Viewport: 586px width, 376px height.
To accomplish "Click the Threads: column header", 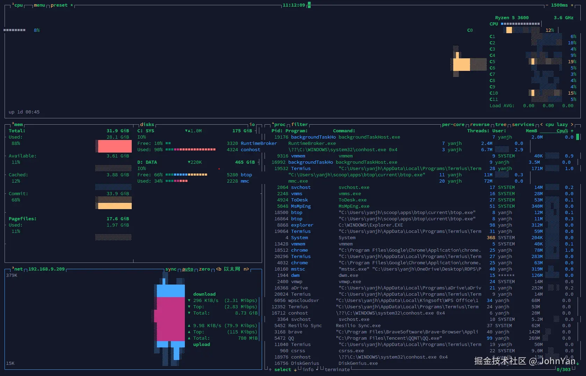I will point(478,131).
